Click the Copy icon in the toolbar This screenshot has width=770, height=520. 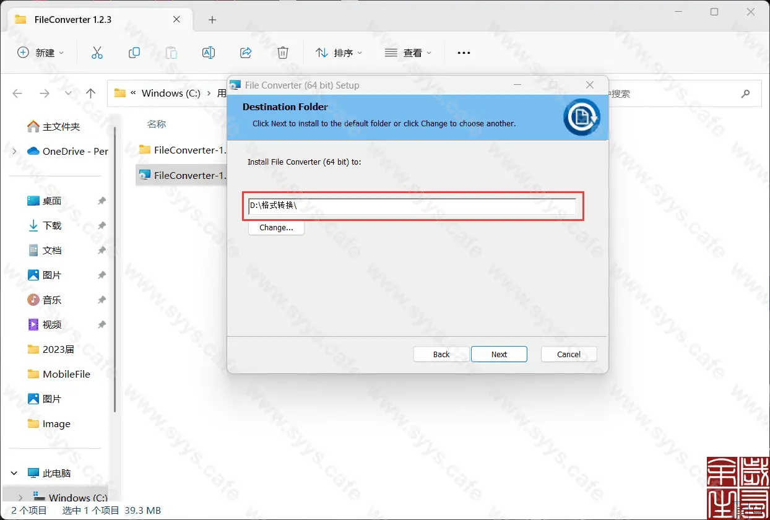(x=134, y=53)
